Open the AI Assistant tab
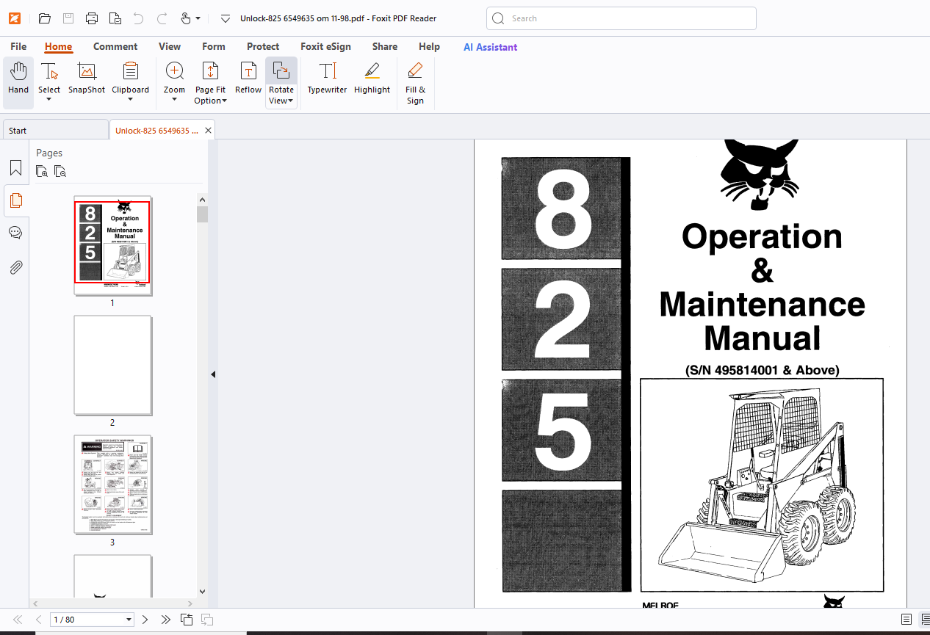 click(490, 47)
